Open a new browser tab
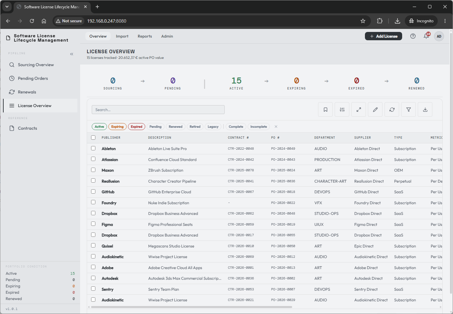This screenshot has width=453, height=314. pyautogui.click(x=97, y=7)
